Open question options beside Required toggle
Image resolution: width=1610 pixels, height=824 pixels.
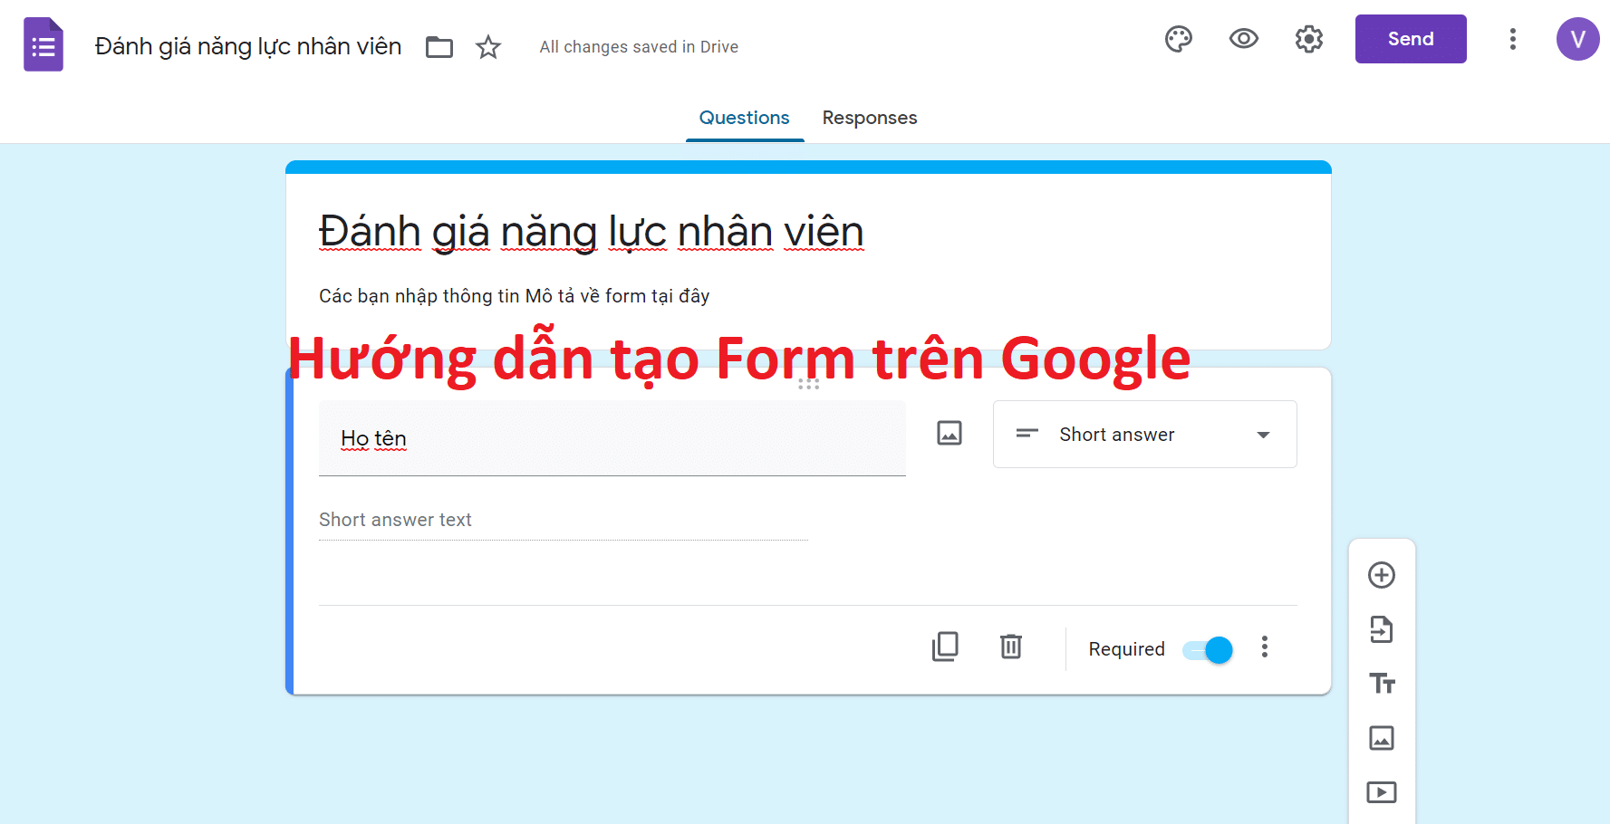[x=1265, y=647]
